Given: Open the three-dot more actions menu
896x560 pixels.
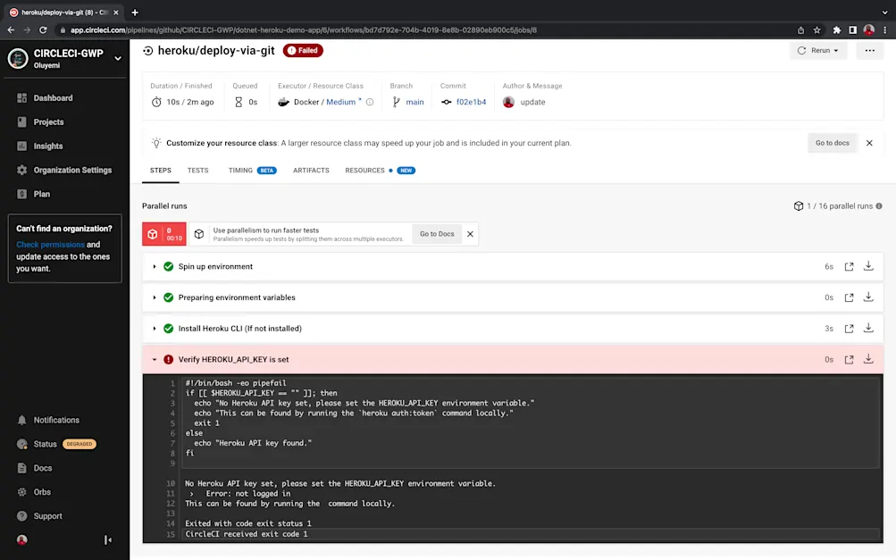Looking at the screenshot, I should (870, 50).
